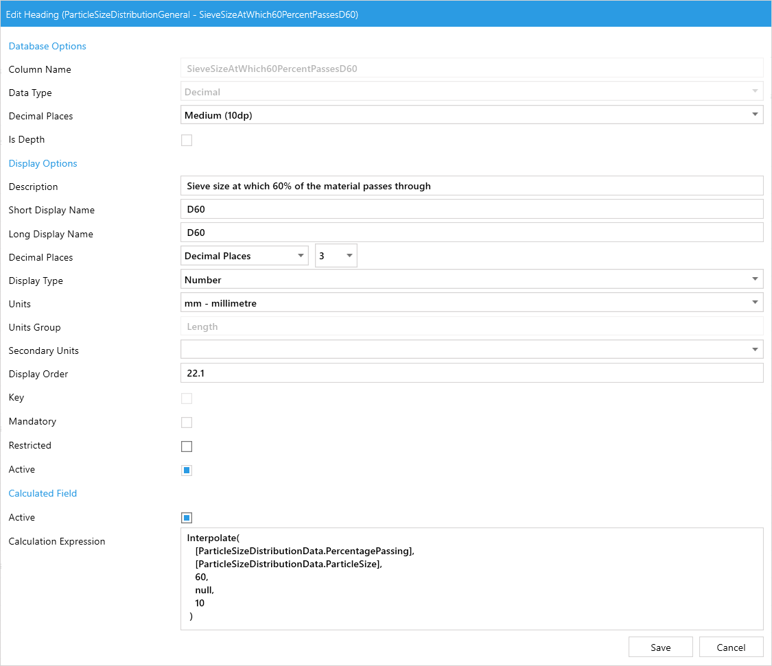Click the Display Order field showing 22.1
Screen dimensions: 772x666
471,373
